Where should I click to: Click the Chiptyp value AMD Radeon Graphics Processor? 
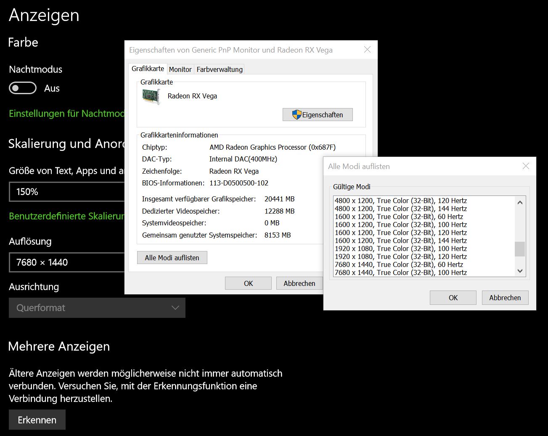273,147
